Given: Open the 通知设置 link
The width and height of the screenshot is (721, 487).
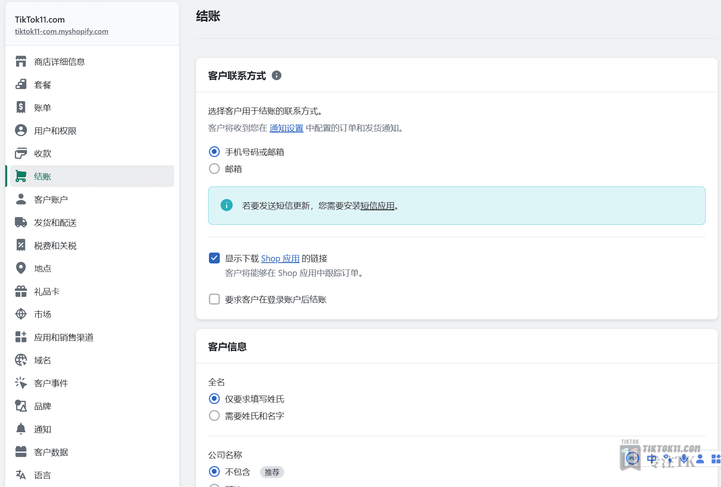Looking at the screenshot, I should pyautogui.click(x=287, y=128).
